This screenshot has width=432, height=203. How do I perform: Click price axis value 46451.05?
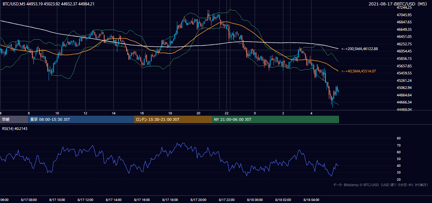[404, 37]
